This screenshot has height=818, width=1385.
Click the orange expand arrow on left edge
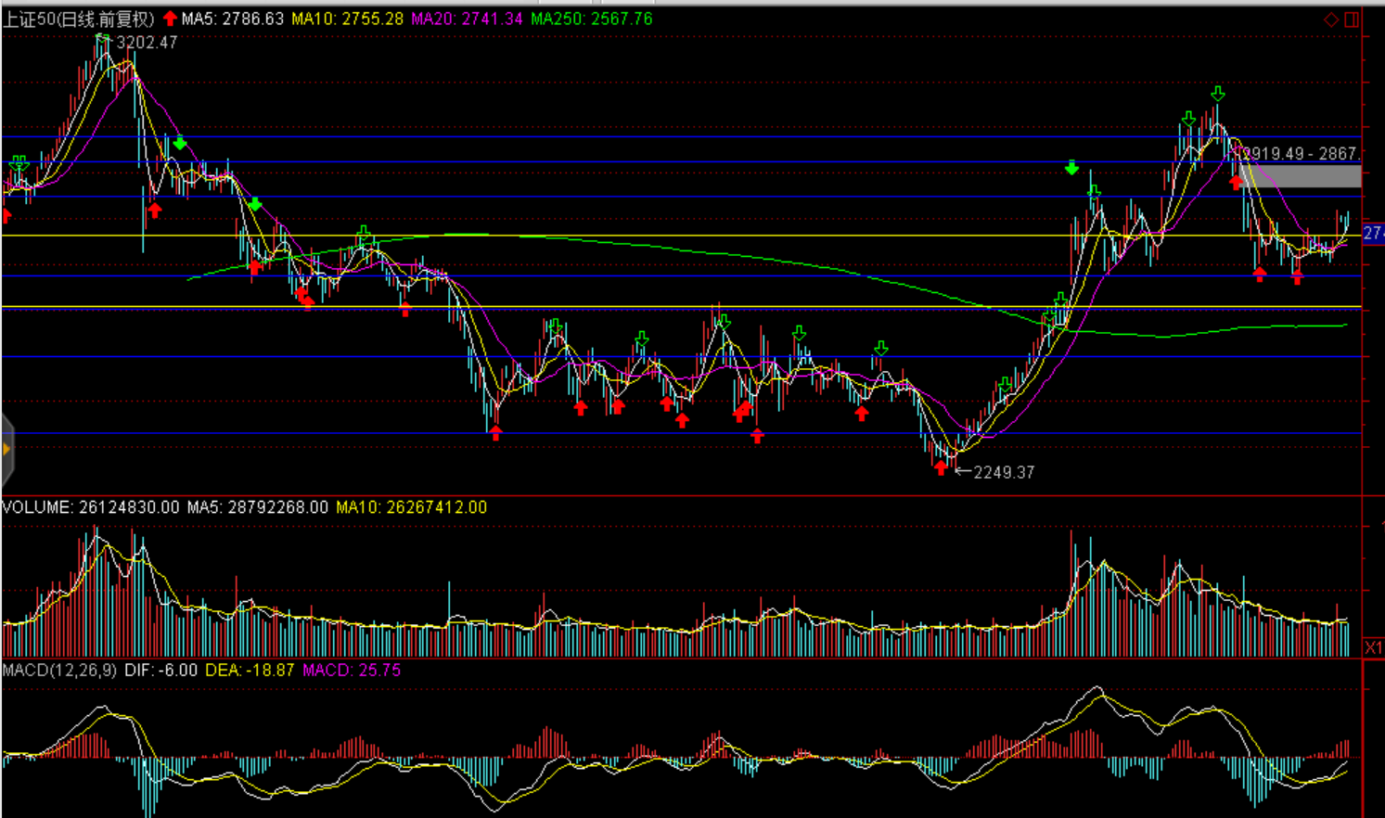coord(6,450)
